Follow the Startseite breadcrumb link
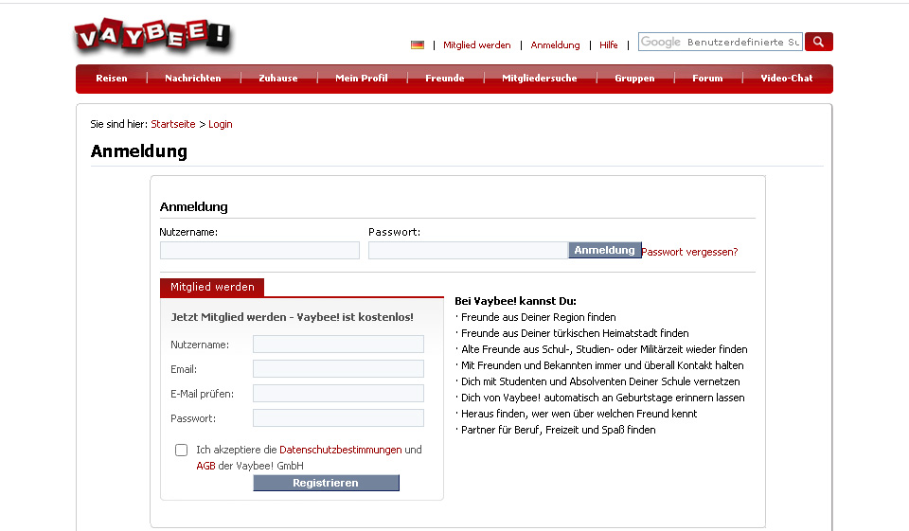 tap(173, 124)
